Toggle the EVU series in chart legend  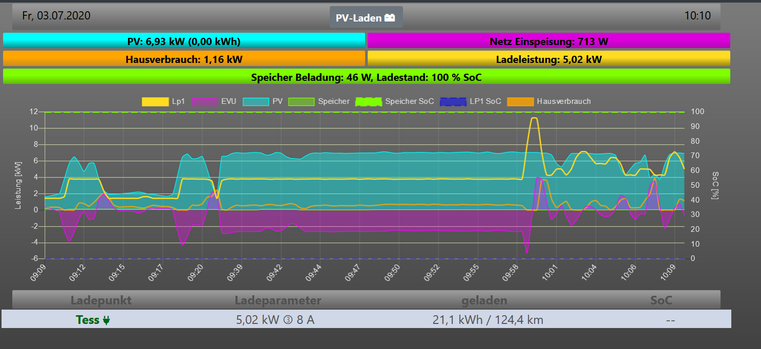[214, 101]
